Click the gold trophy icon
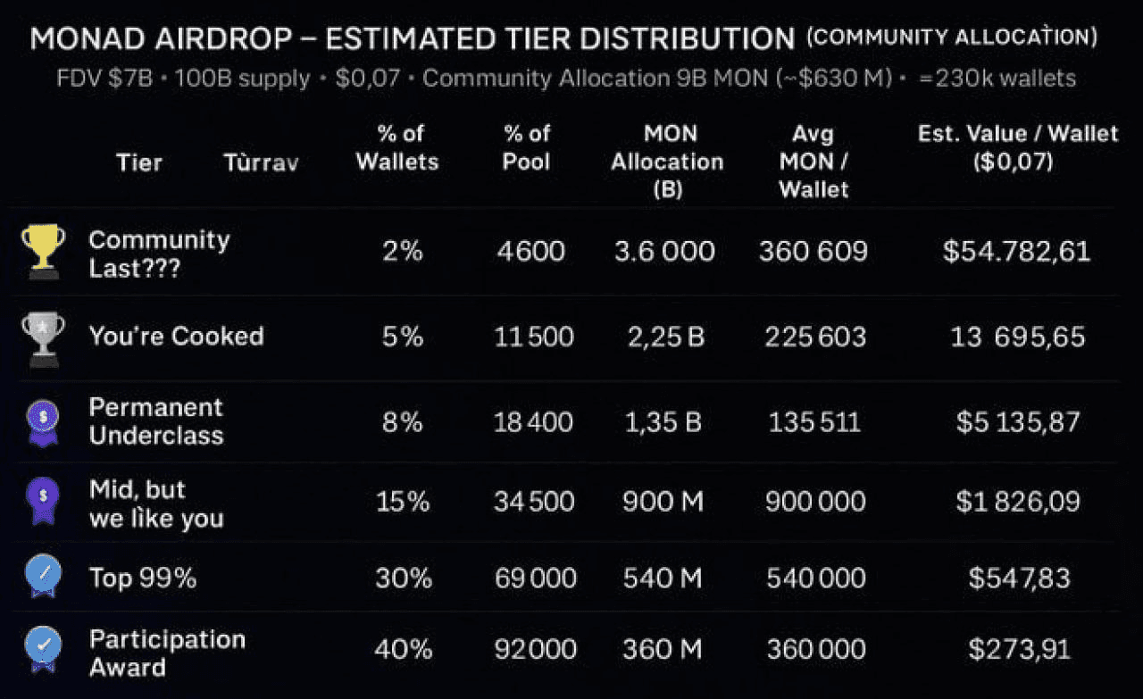The width and height of the screenshot is (1143, 699). click(43, 252)
